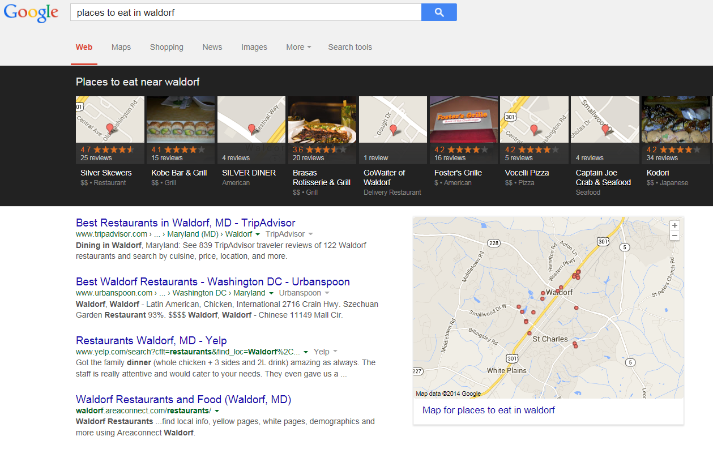Open the Shopping tab
Screen dimensions: 713x449
166,47
